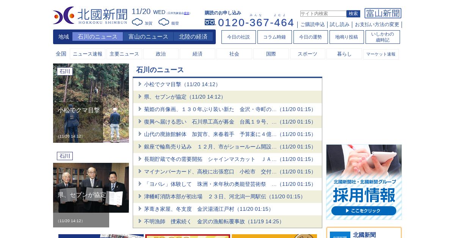Open お支払い方法の変更 link
Image resolution: width=455 pixels, height=238 pixels.
377,25
